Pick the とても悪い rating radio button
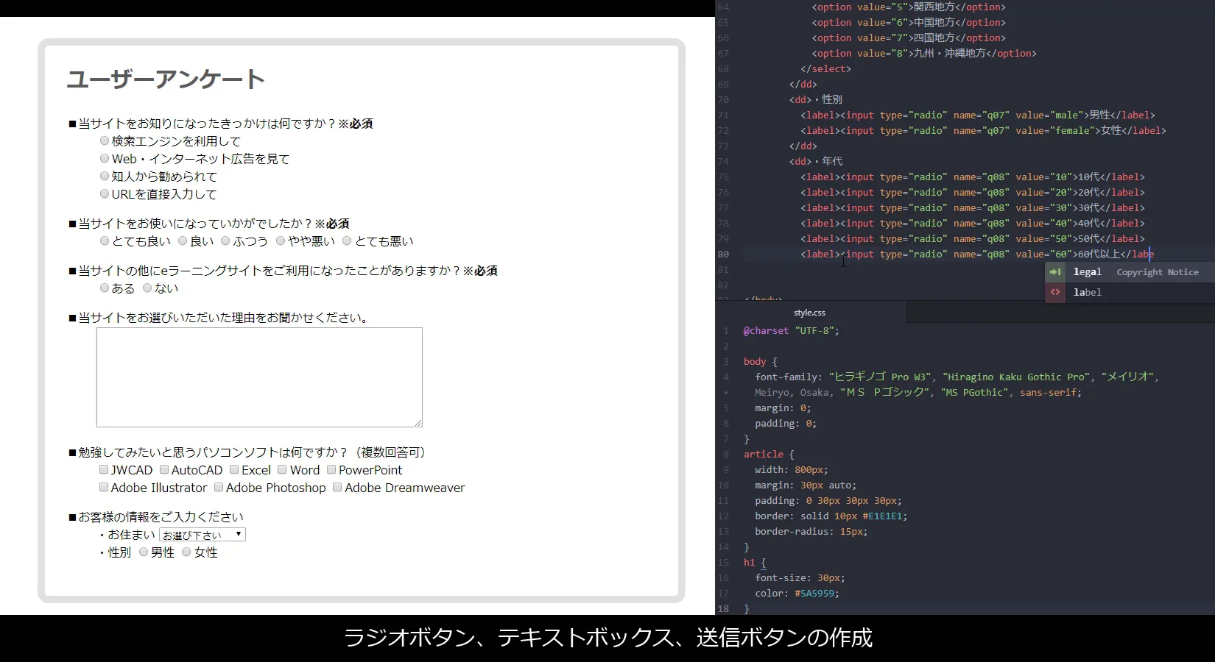1215x662 pixels. 347,241
